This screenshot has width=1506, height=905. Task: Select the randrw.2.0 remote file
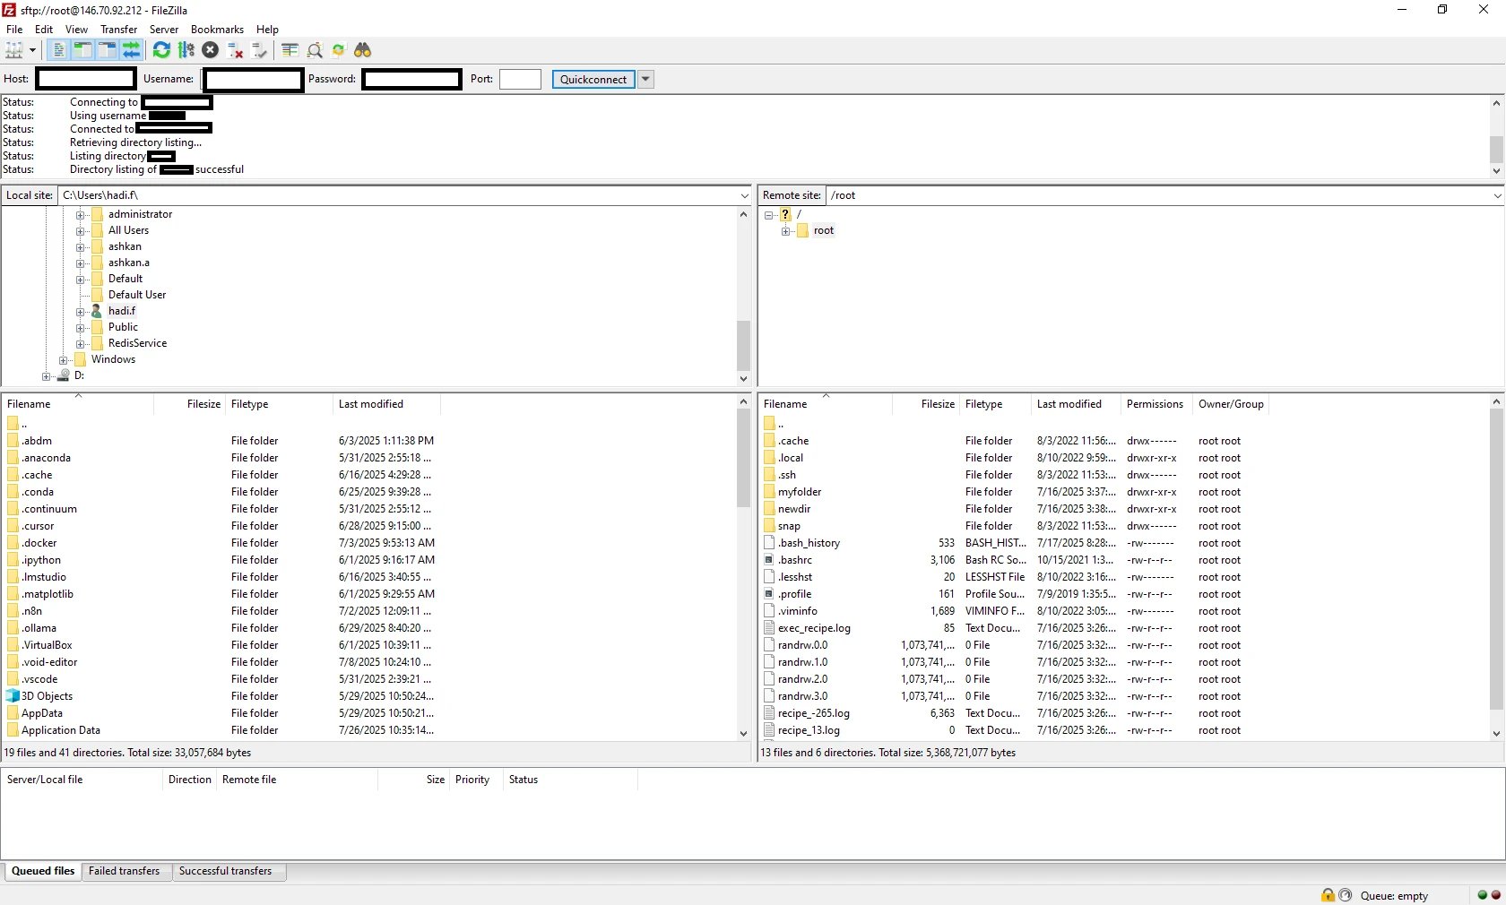pos(802,679)
